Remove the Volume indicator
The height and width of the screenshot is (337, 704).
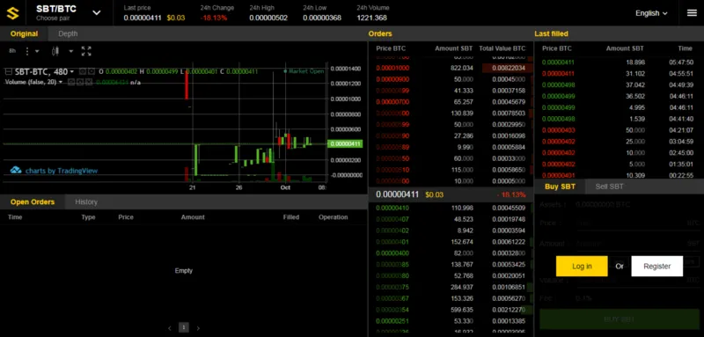pos(89,82)
